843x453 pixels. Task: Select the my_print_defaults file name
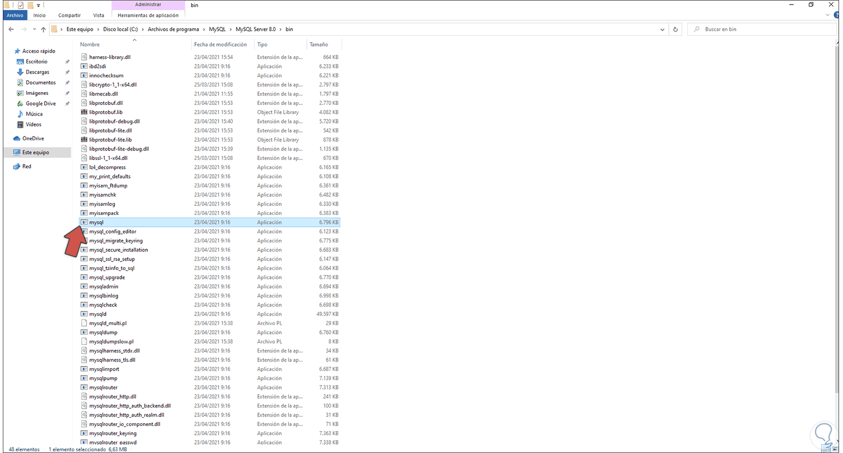pyautogui.click(x=110, y=176)
